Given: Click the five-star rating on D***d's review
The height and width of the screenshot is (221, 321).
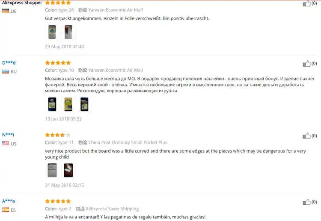Looking at the screenshot, I should coord(58,63).
